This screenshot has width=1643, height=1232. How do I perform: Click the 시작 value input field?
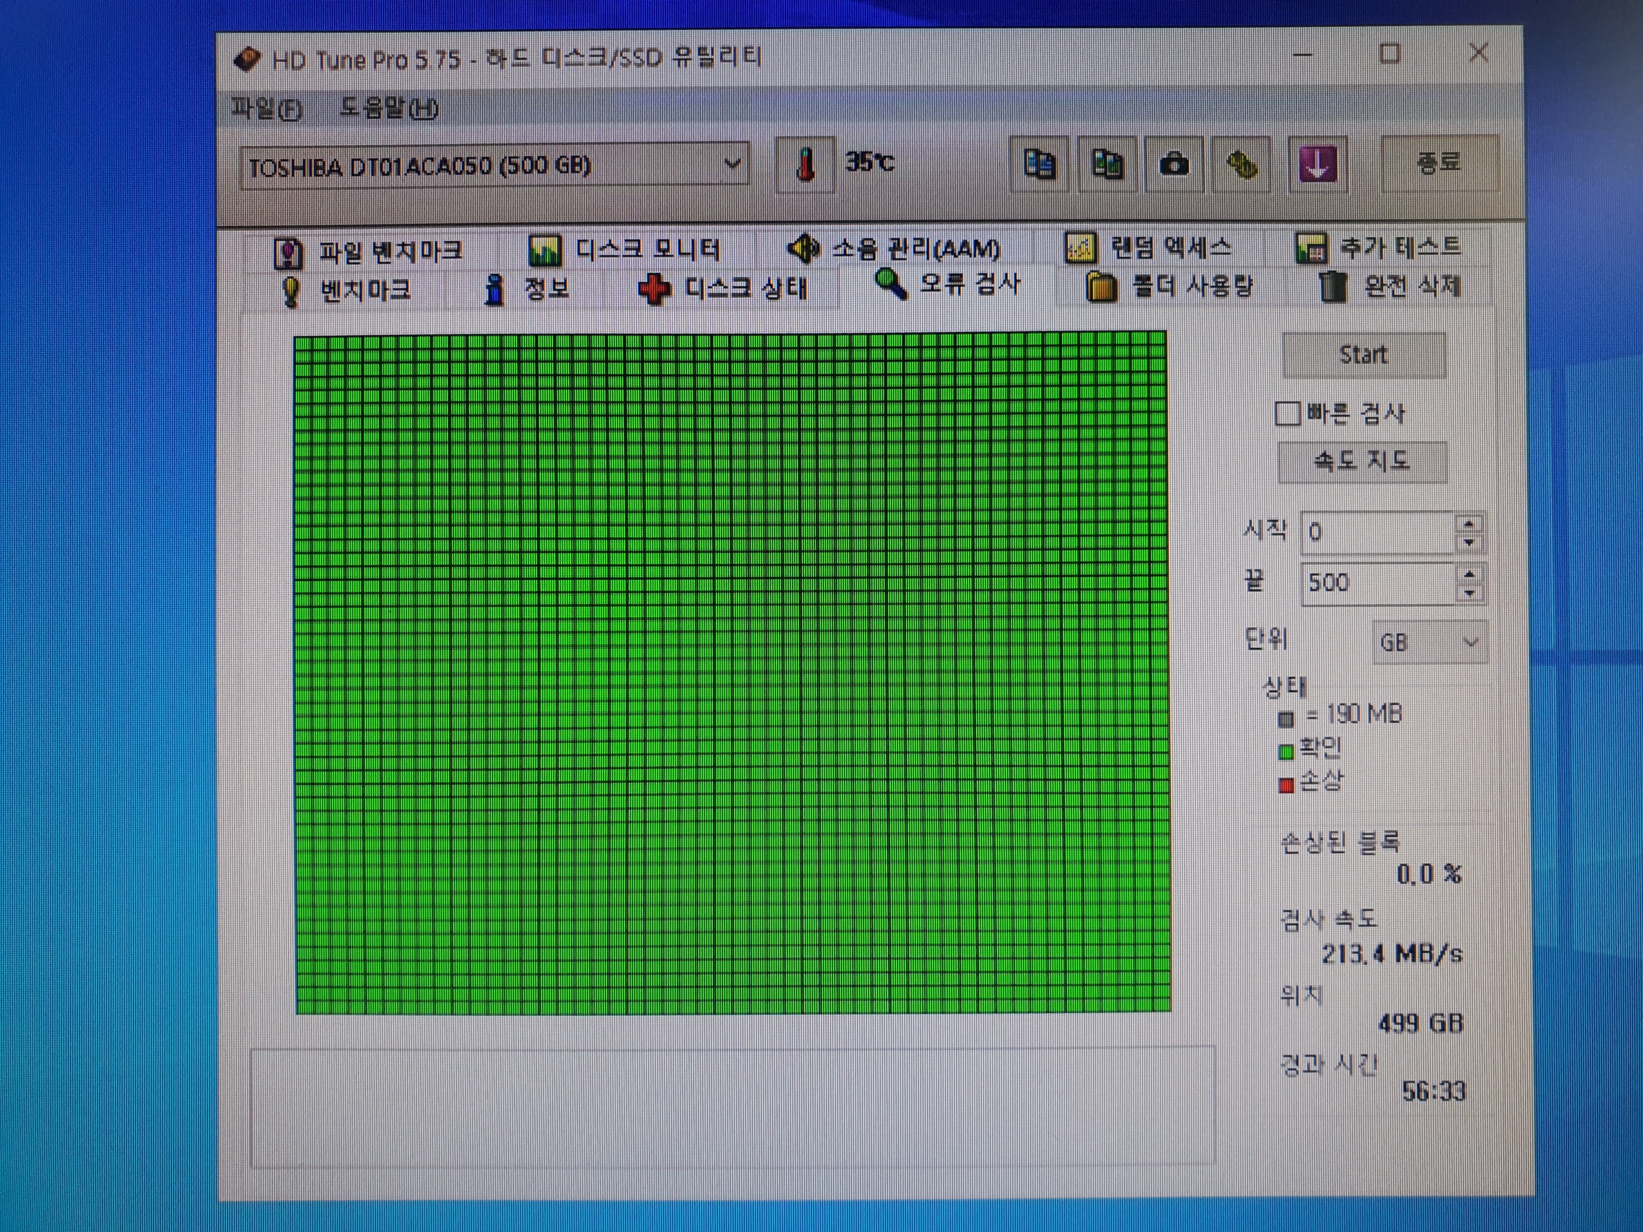point(1378,532)
